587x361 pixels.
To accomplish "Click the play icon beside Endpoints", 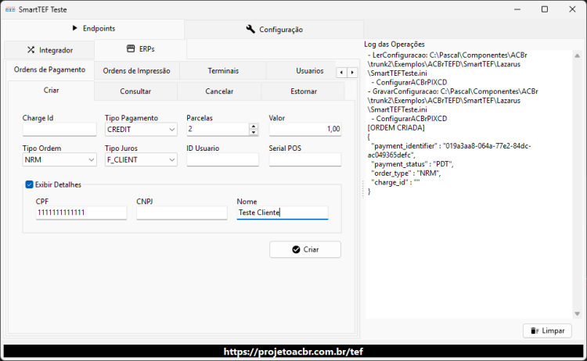I will [x=74, y=28].
